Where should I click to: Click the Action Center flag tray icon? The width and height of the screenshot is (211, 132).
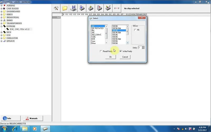tap(178, 129)
